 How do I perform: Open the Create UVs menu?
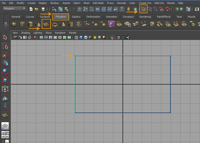click(x=145, y=3)
